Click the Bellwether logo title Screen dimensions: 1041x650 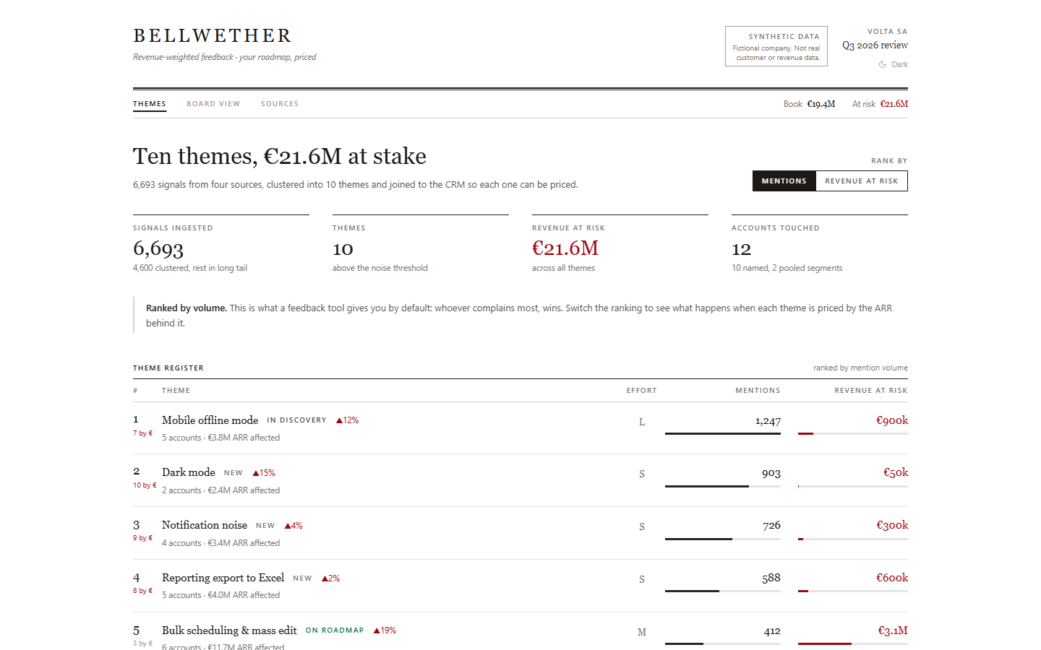click(x=213, y=35)
